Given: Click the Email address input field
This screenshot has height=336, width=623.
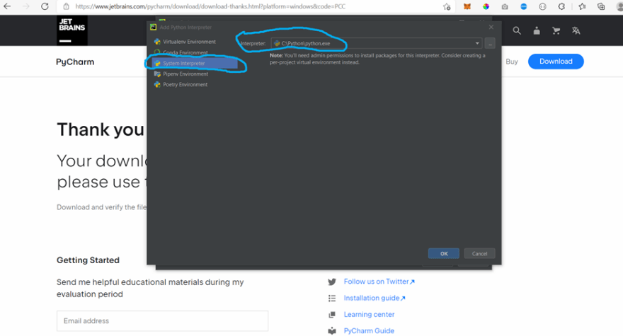Looking at the screenshot, I should tap(163, 321).
